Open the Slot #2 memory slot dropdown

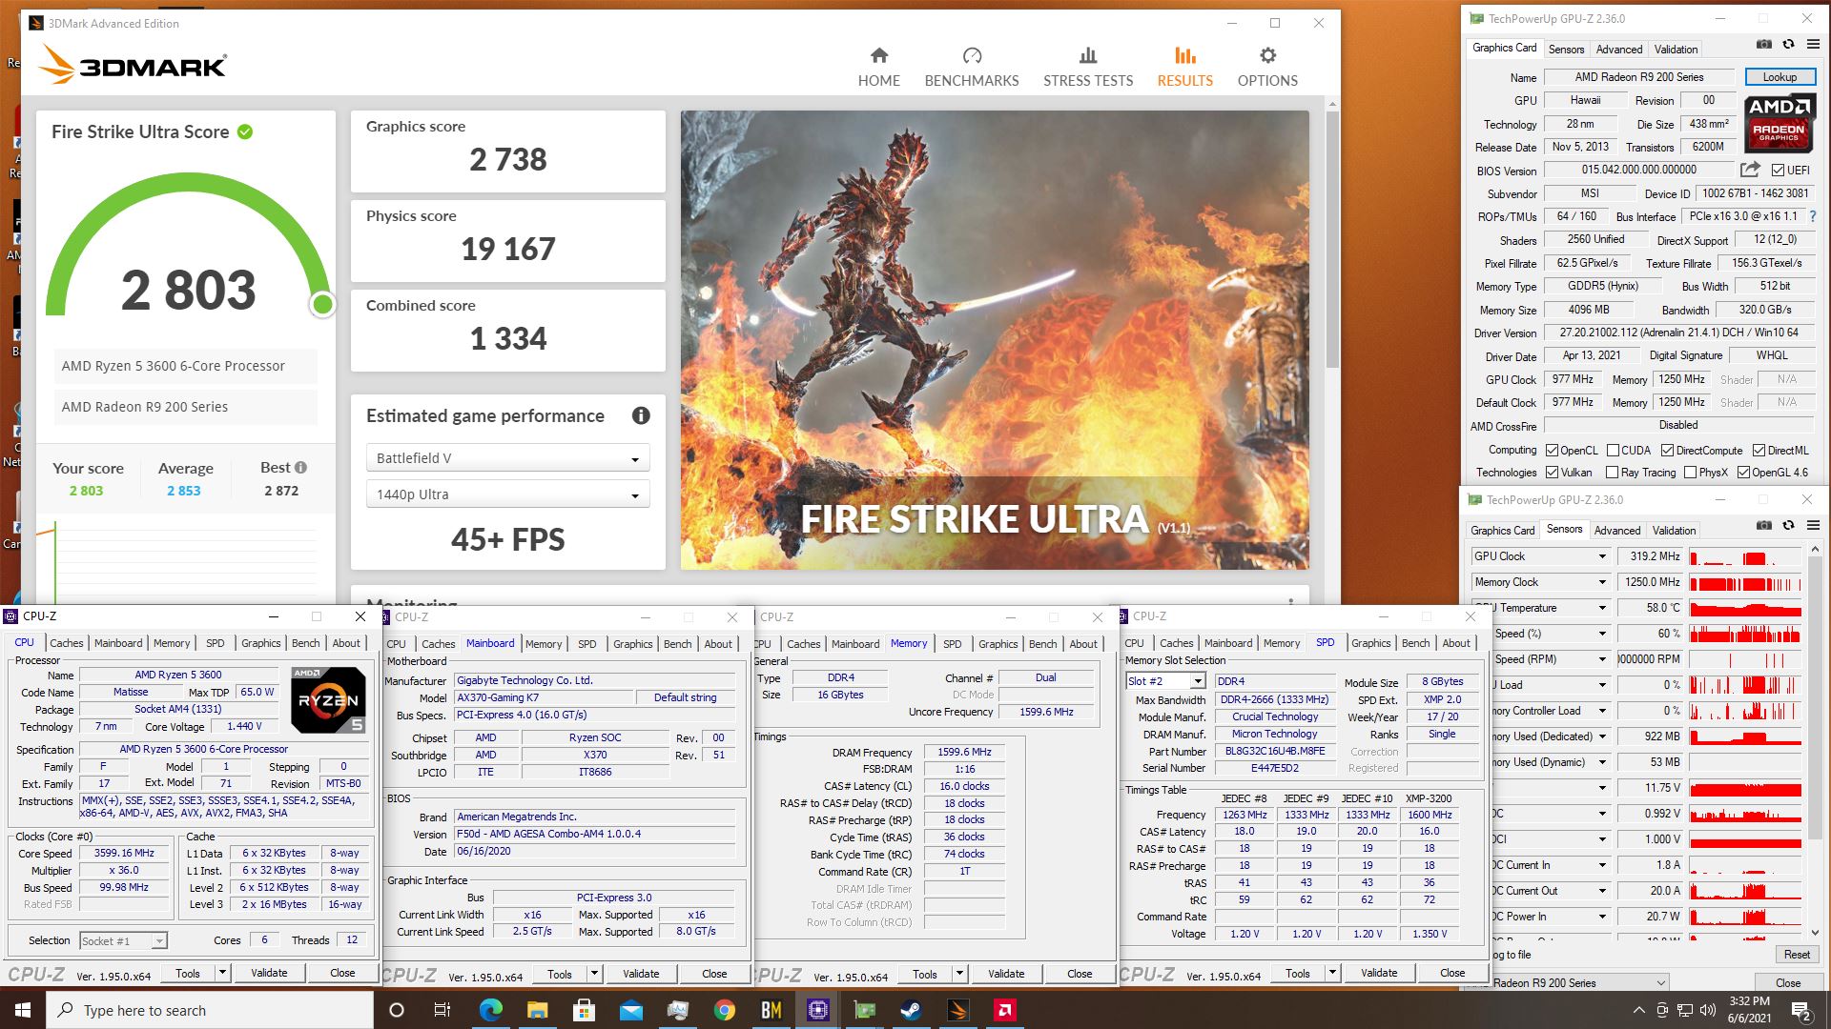[x=1165, y=681]
